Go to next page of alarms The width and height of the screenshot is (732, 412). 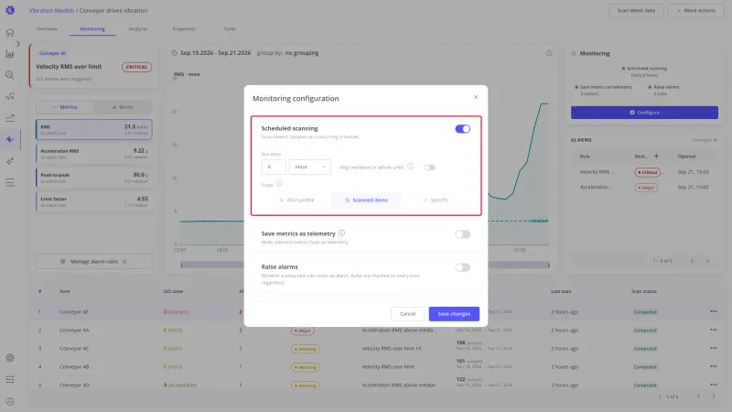pyautogui.click(x=707, y=261)
